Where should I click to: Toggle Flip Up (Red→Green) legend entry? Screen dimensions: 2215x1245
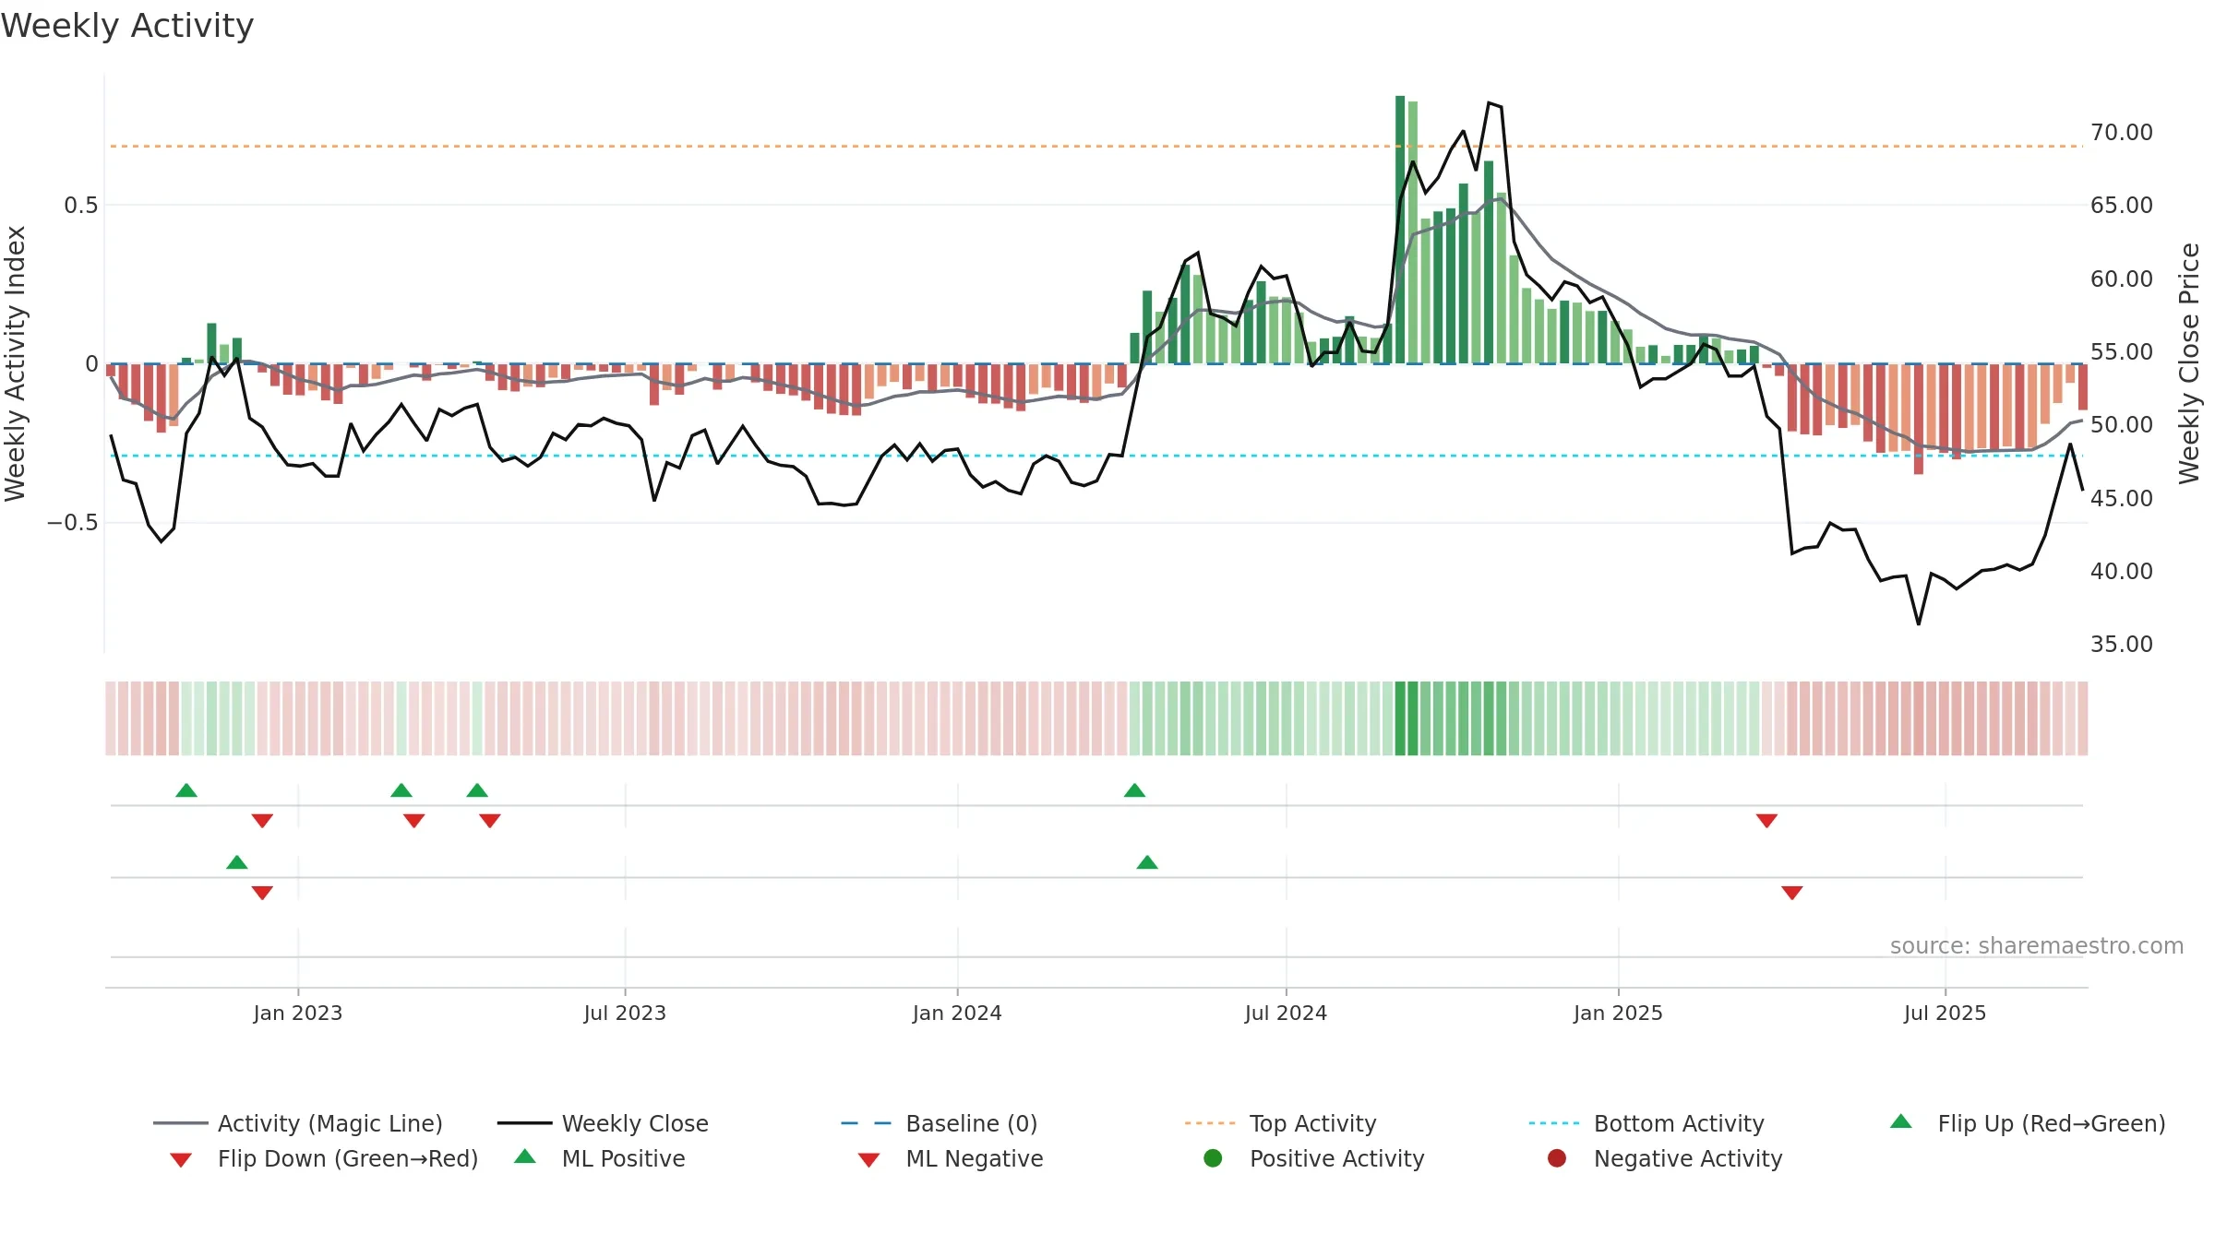[2028, 1123]
